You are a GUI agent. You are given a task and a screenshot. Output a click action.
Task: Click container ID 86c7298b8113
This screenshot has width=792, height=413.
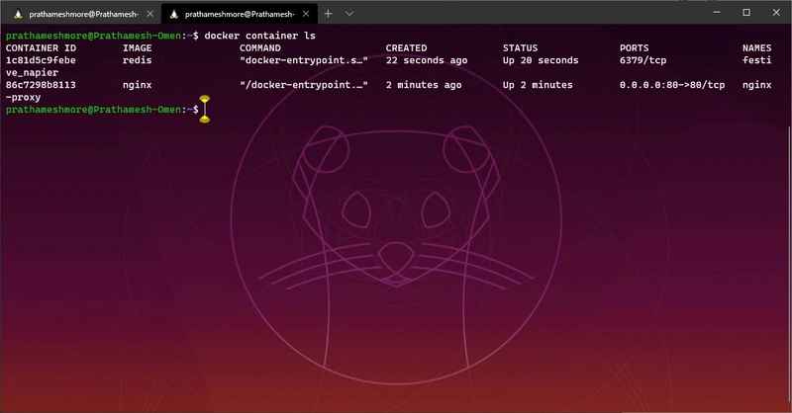pyautogui.click(x=41, y=85)
